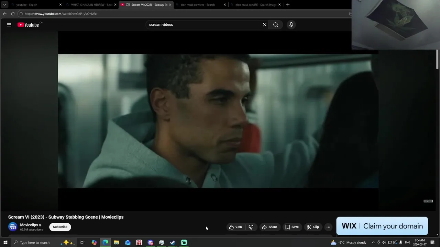The width and height of the screenshot is (440, 247).
Task: Select the 'Scream VI (2023)' tab
Action: point(146,5)
